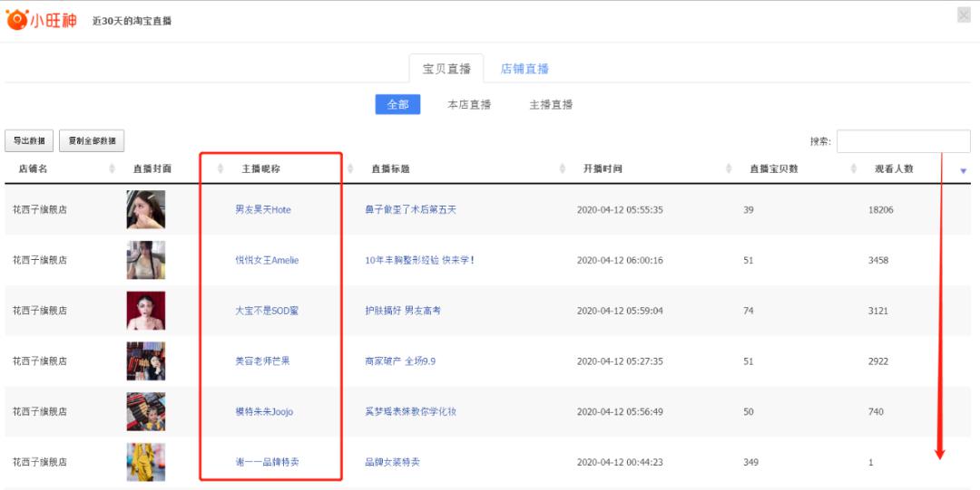
Task: Open live title 护肤搞好 男友高考
Action: point(403,311)
